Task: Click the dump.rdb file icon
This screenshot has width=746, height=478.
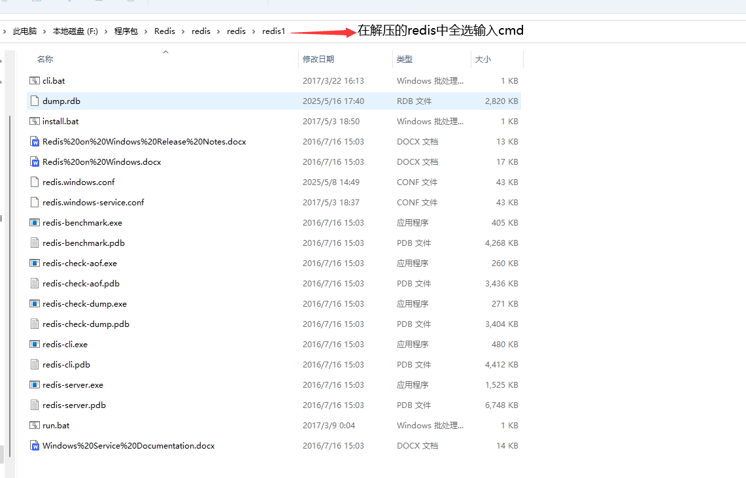Action: point(34,101)
